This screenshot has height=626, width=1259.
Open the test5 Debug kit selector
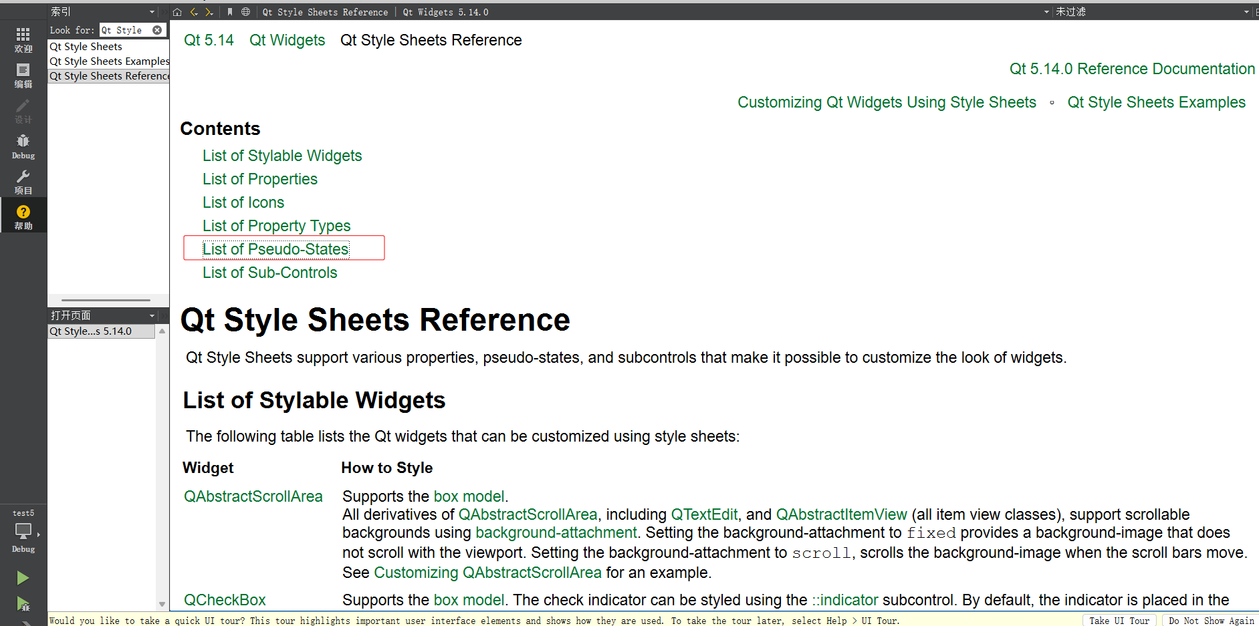23,532
